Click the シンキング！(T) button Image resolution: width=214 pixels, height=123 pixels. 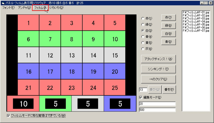click(158, 69)
